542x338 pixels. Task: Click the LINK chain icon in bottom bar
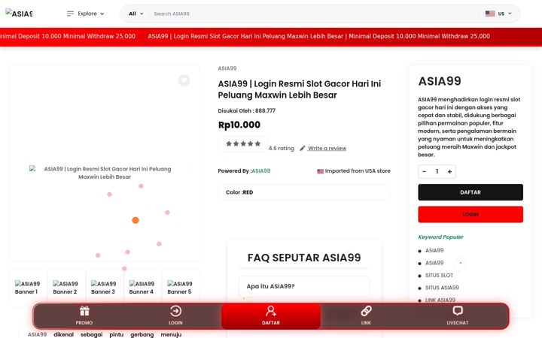click(366, 311)
